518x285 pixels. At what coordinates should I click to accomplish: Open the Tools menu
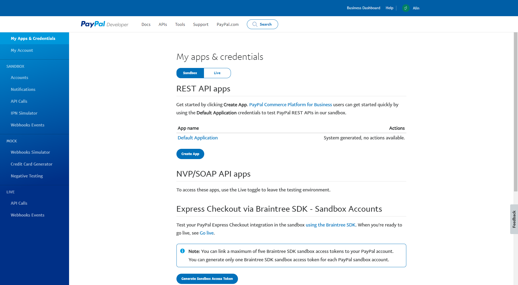(x=180, y=24)
